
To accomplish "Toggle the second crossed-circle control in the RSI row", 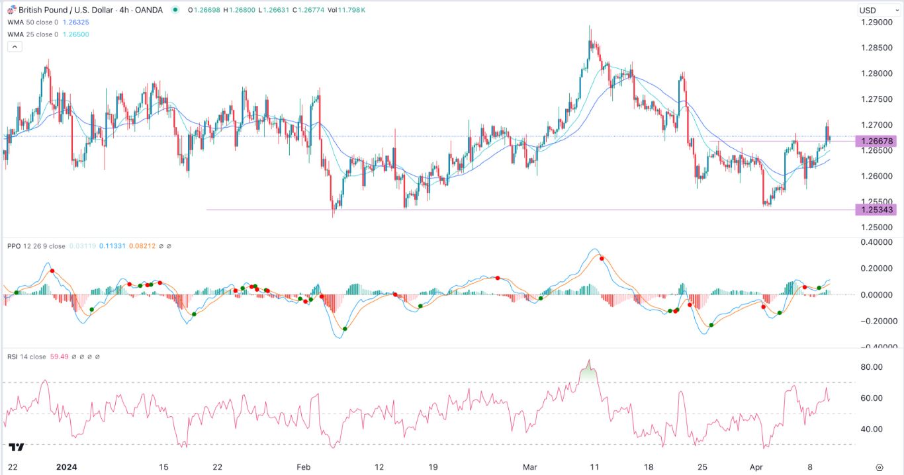I will (81, 355).
